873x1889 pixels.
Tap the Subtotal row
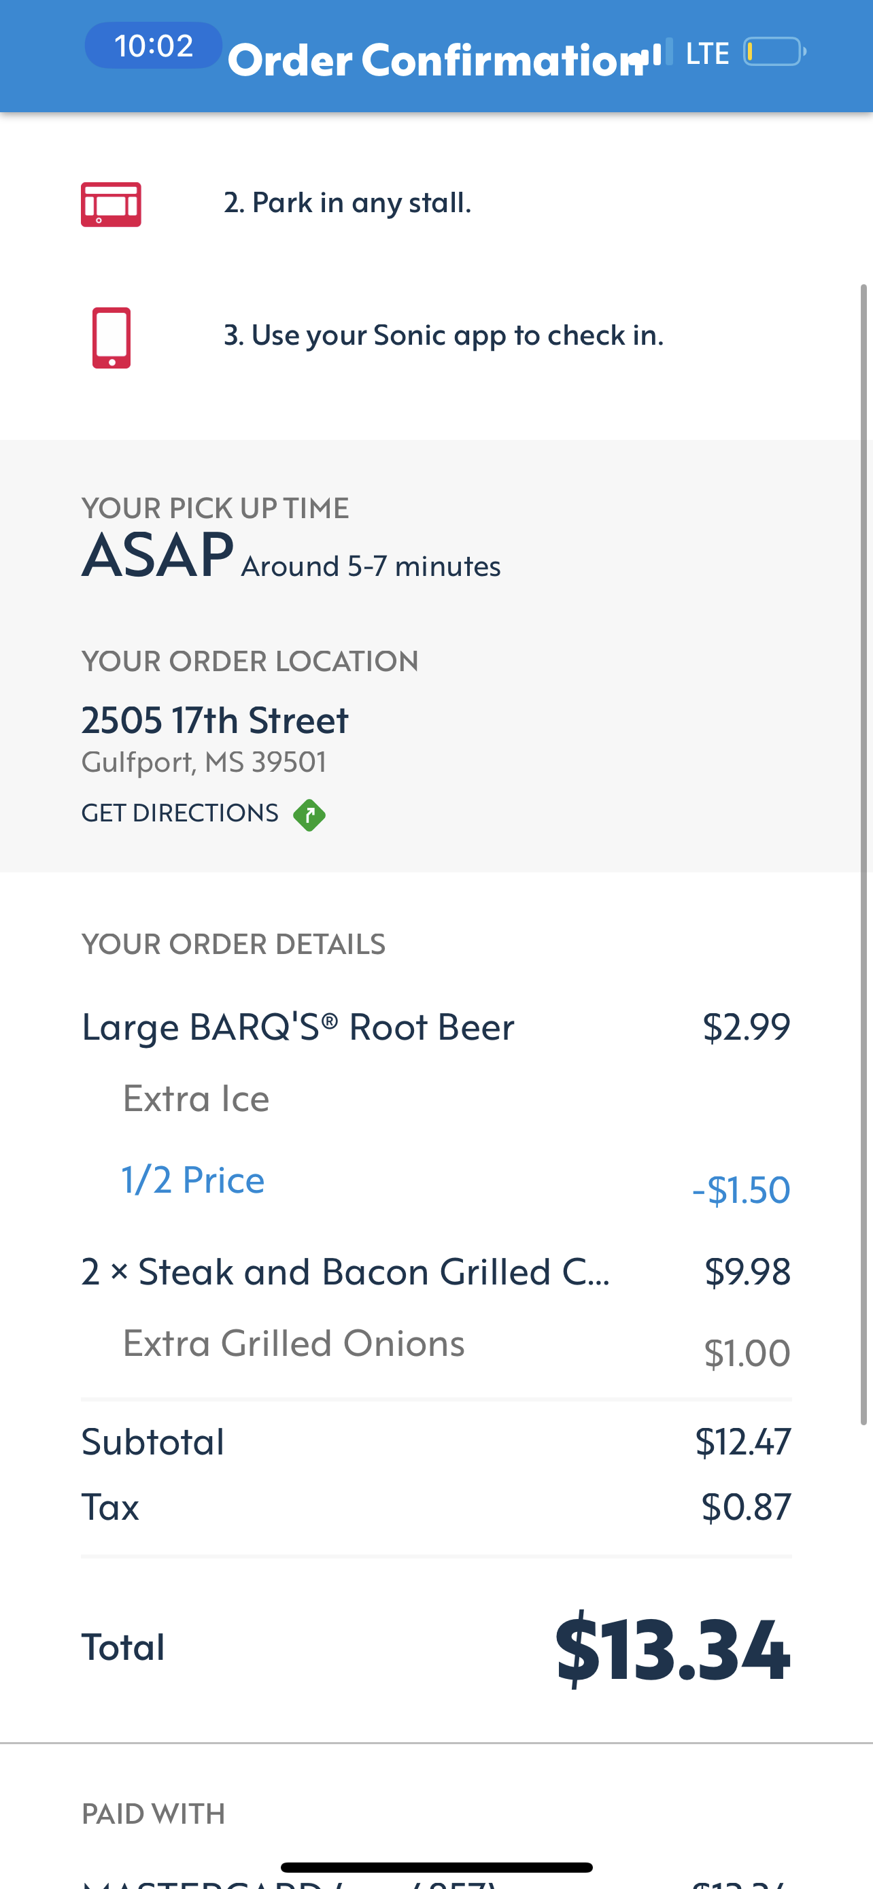click(436, 1442)
